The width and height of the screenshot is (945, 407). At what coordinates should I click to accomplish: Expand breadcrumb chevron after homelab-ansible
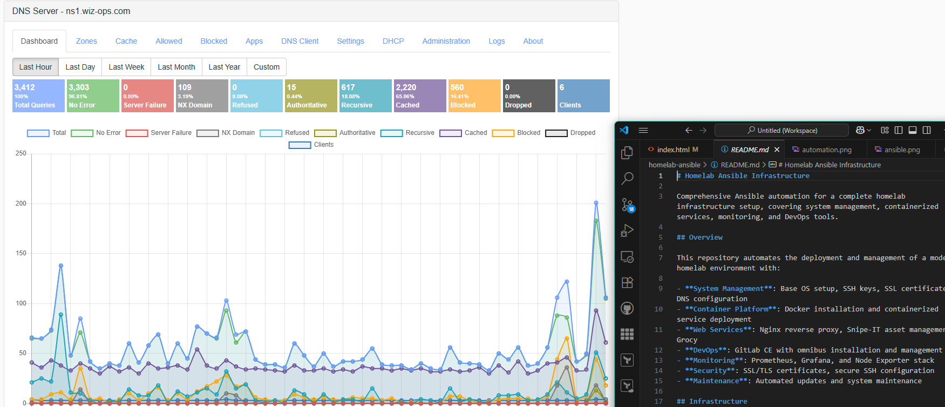point(705,165)
